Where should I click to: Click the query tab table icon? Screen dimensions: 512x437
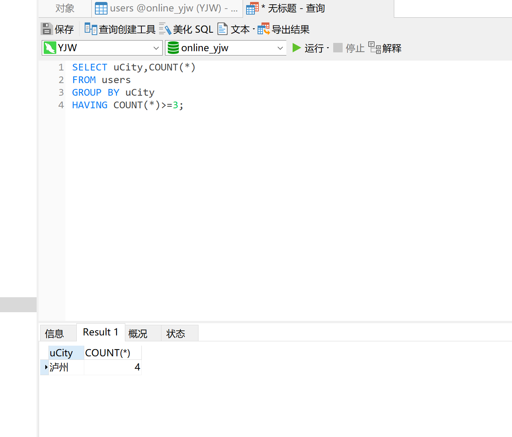pos(252,8)
